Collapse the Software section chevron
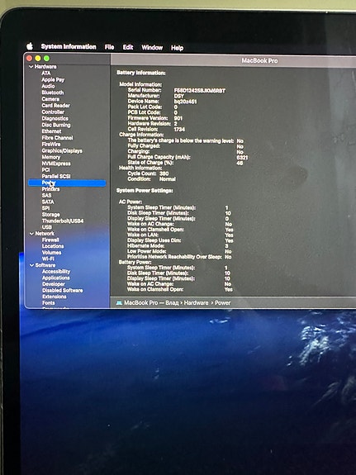 tap(31, 265)
